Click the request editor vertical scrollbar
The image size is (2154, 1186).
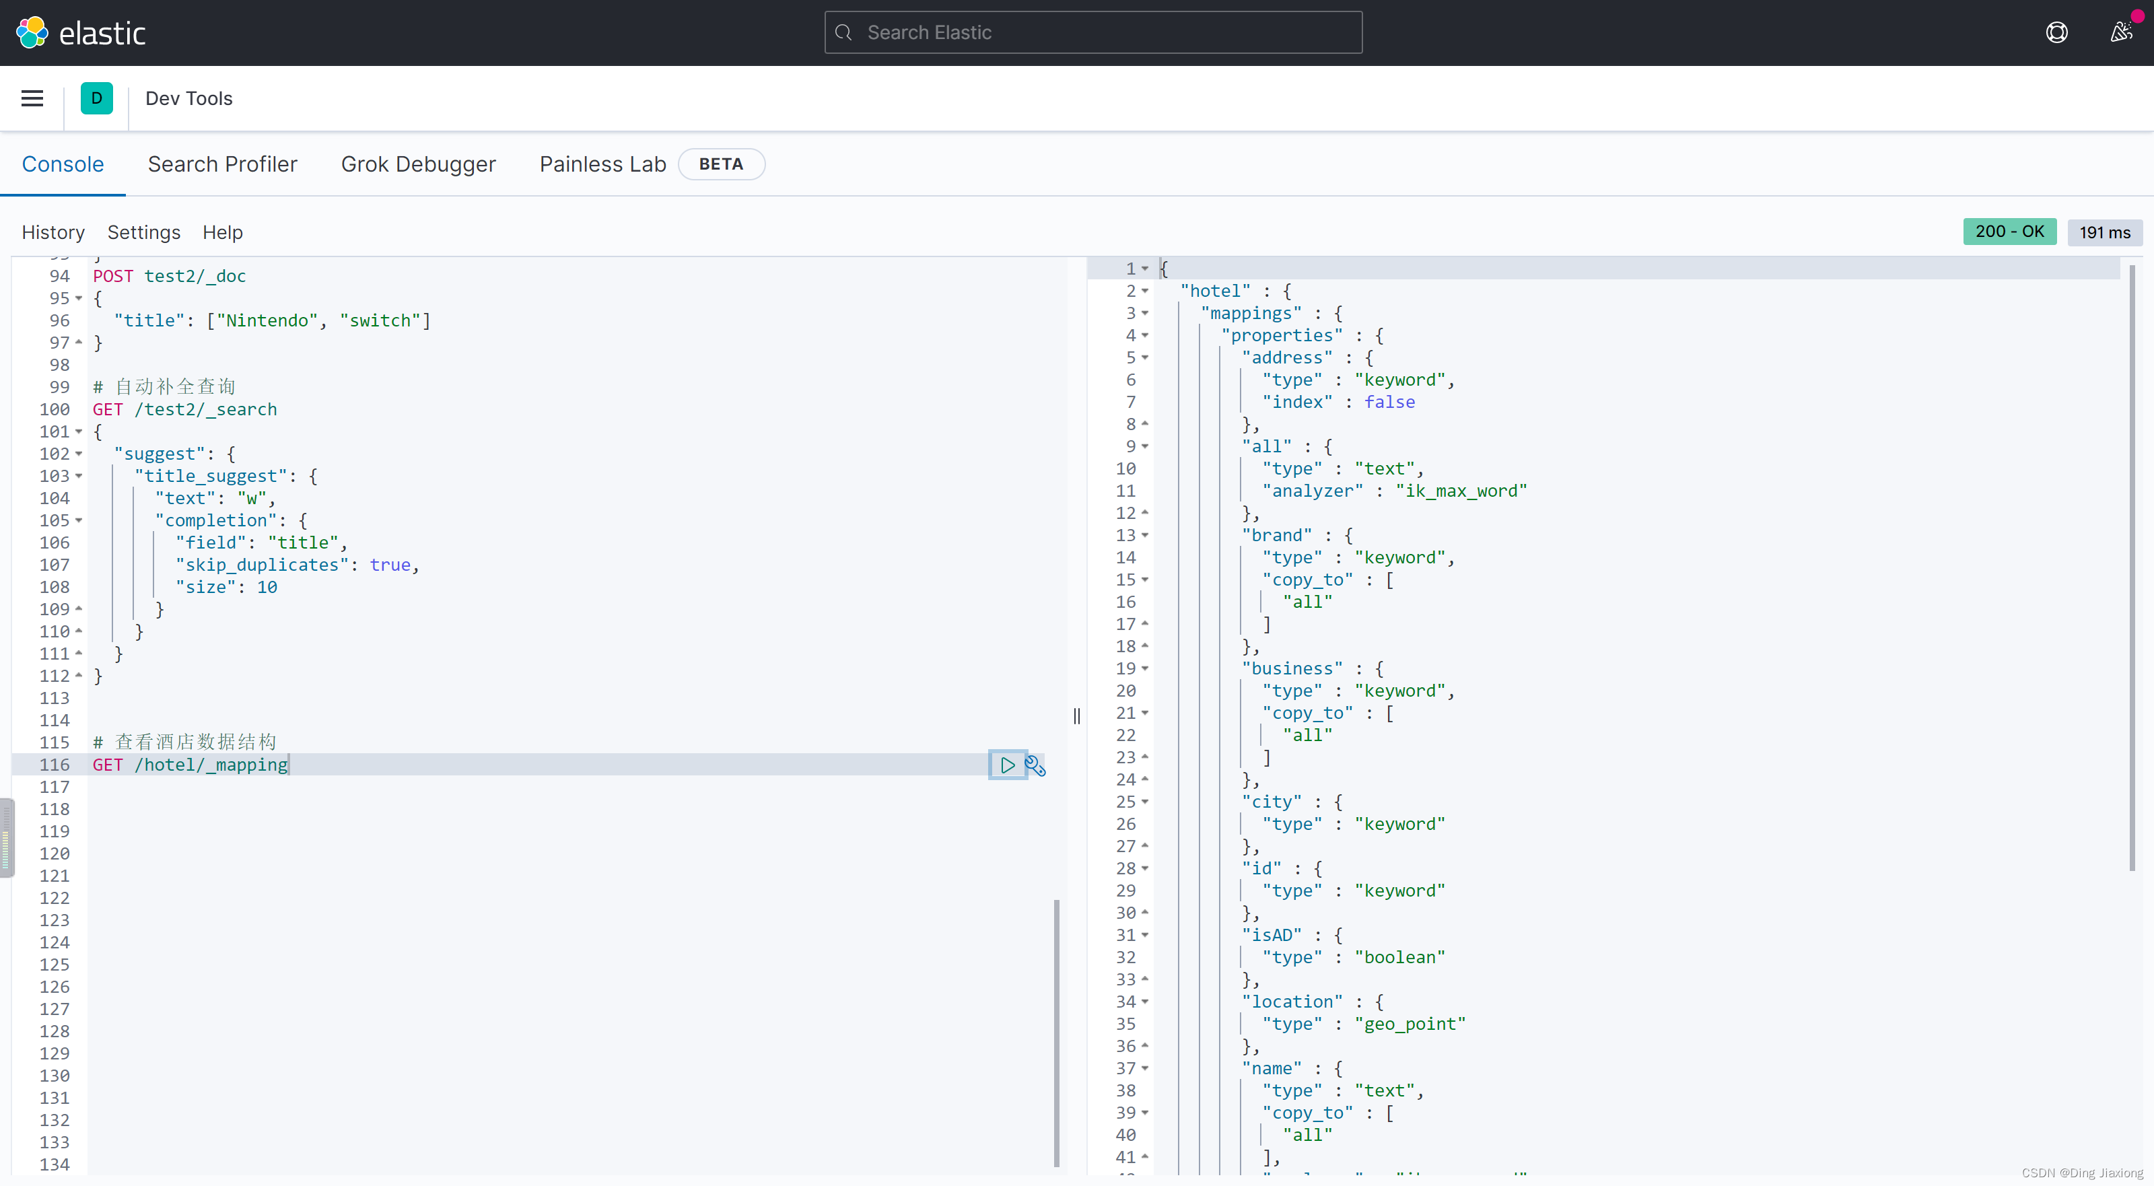pyautogui.click(x=1057, y=1033)
